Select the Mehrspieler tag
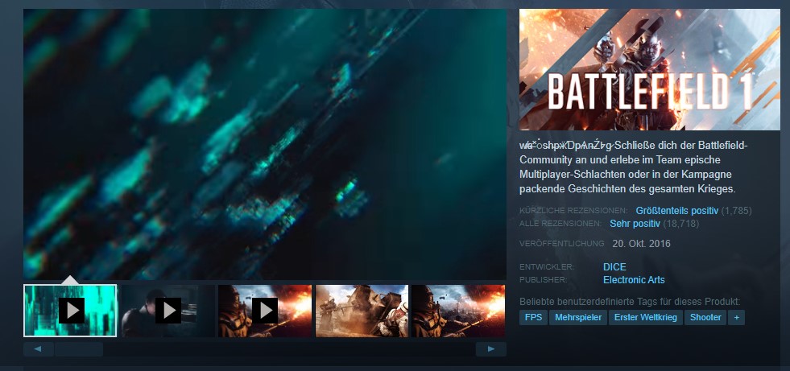Image resolution: width=790 pixels, height=371 pixels. point(579,318)
